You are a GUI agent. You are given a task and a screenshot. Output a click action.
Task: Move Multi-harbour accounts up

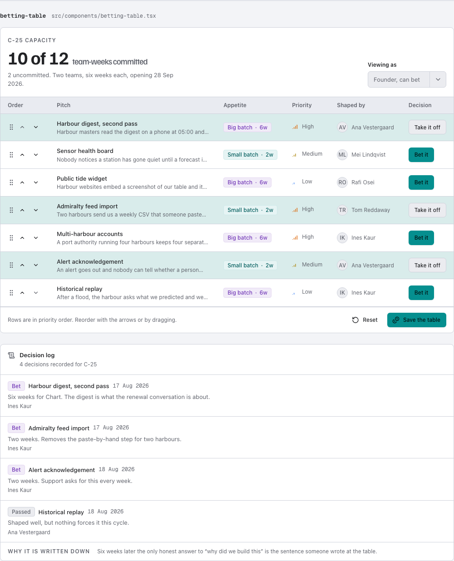click(x=22, y=238)
